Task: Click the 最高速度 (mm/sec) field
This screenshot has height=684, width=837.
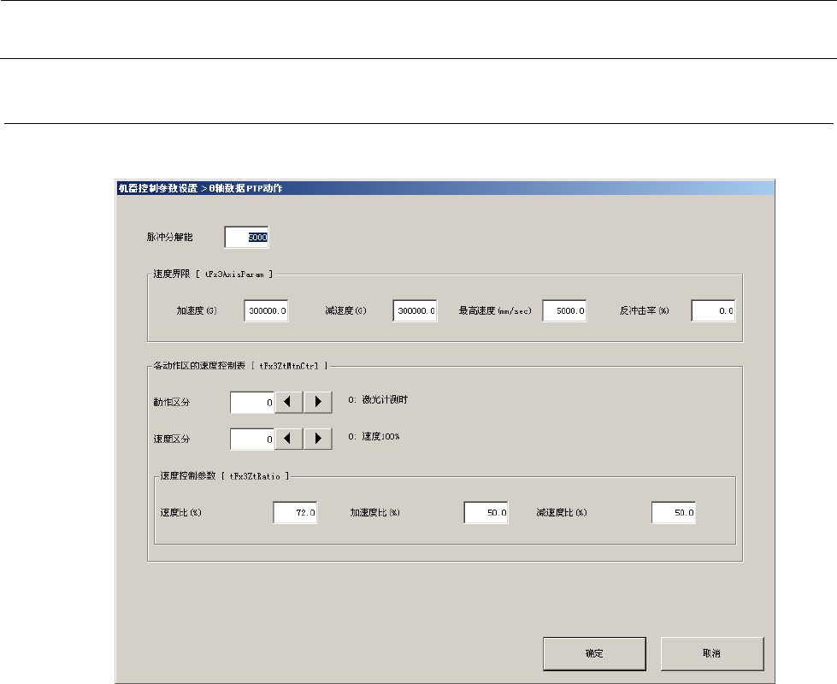Action: click(x=564, y=311)
